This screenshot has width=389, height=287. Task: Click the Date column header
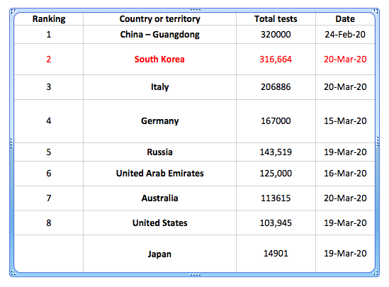click(345, 19)
